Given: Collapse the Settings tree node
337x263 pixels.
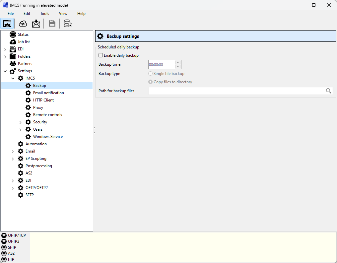Looking at the screenshot, I should (x=5, y=71).
